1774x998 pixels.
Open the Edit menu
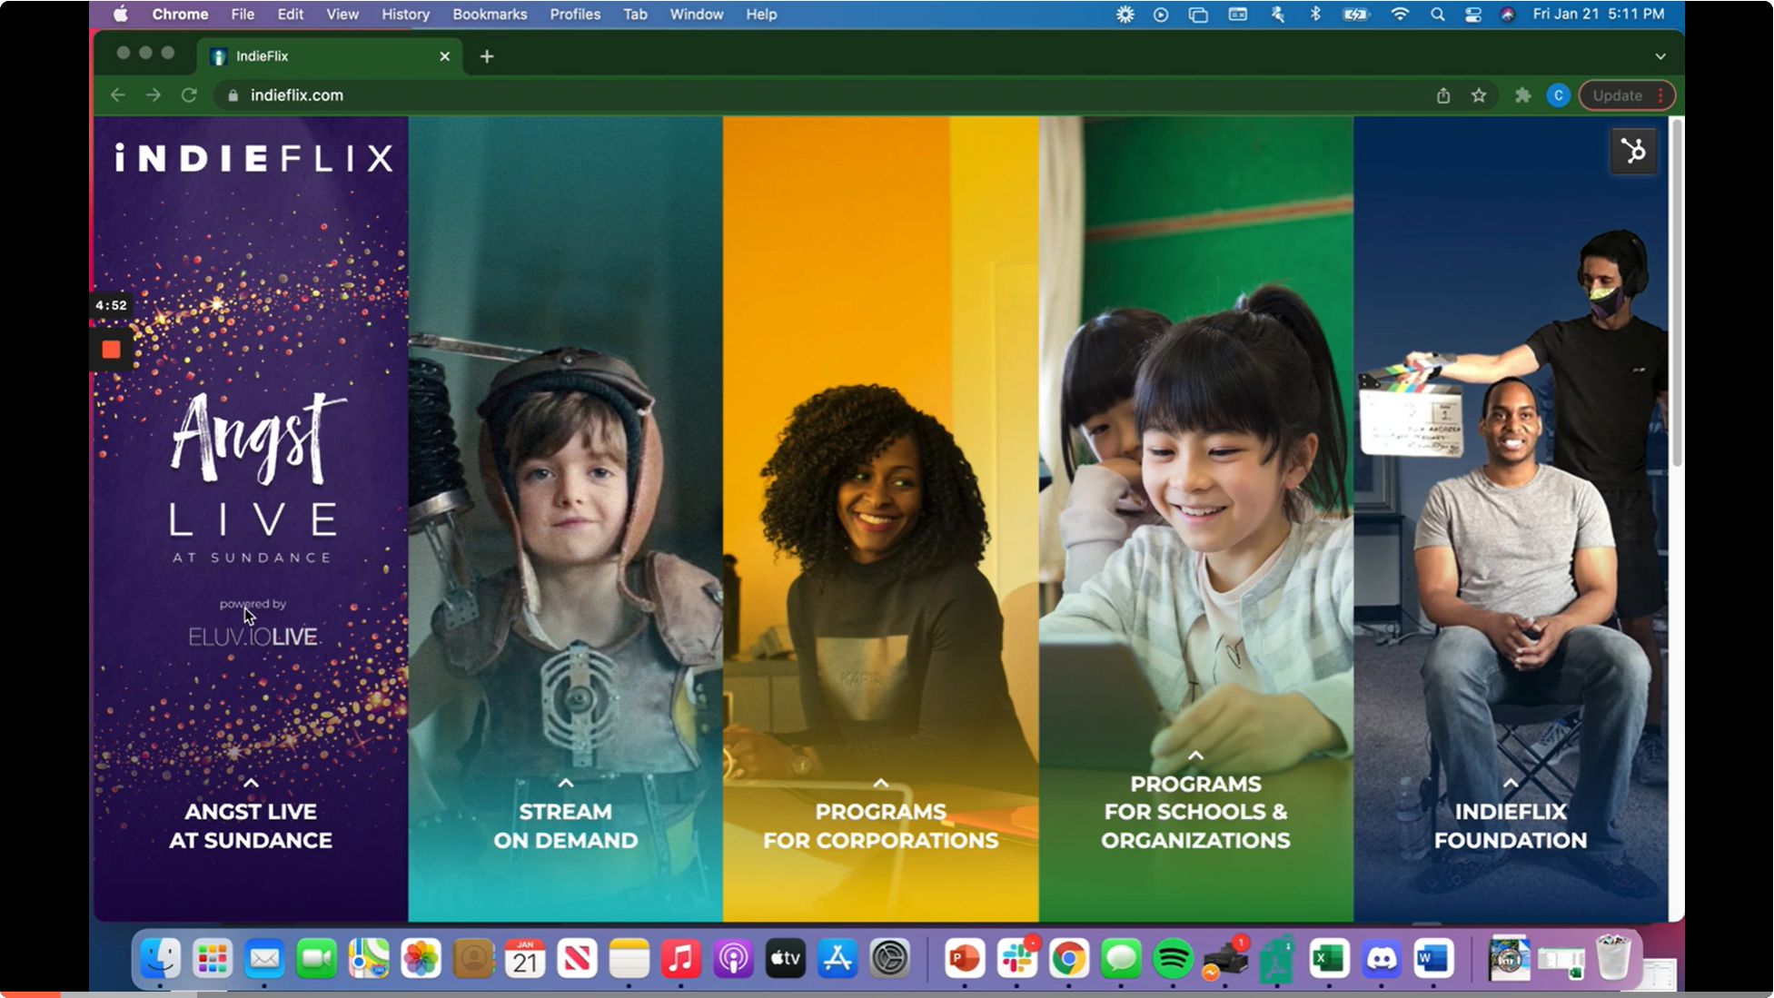pos(291,14)
